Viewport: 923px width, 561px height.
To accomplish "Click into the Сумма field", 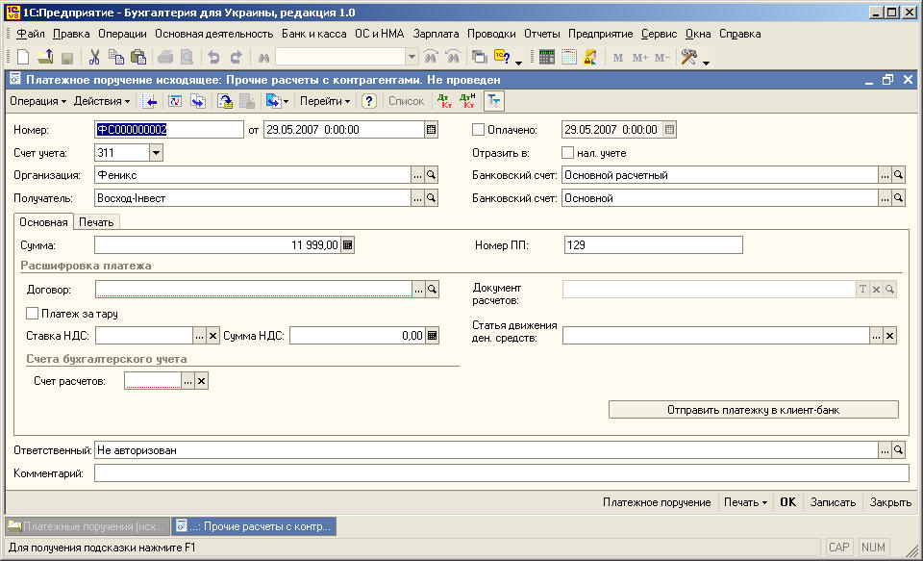I will tap(217, 245).
